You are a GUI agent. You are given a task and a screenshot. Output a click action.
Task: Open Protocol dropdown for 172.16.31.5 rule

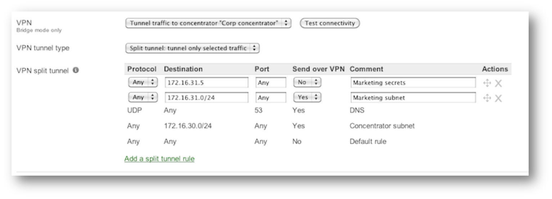pos(143,82)
